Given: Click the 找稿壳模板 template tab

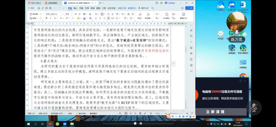Looking at the screenshot, I should tap(53, 3).
